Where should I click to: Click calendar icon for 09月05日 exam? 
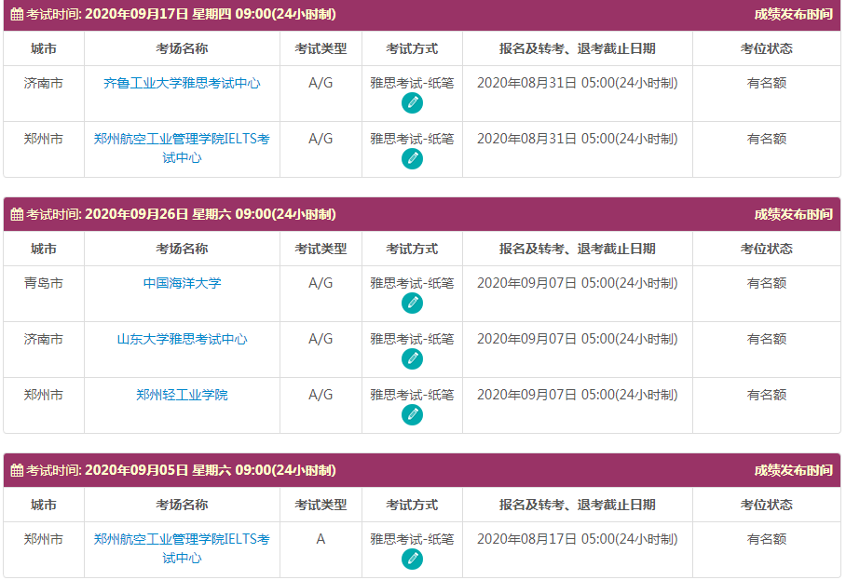[x=17, y=471]
